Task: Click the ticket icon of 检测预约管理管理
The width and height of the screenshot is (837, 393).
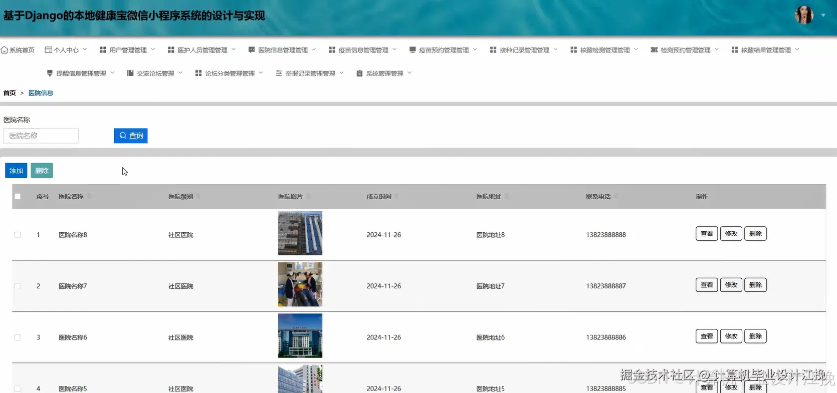Action: 654,50
